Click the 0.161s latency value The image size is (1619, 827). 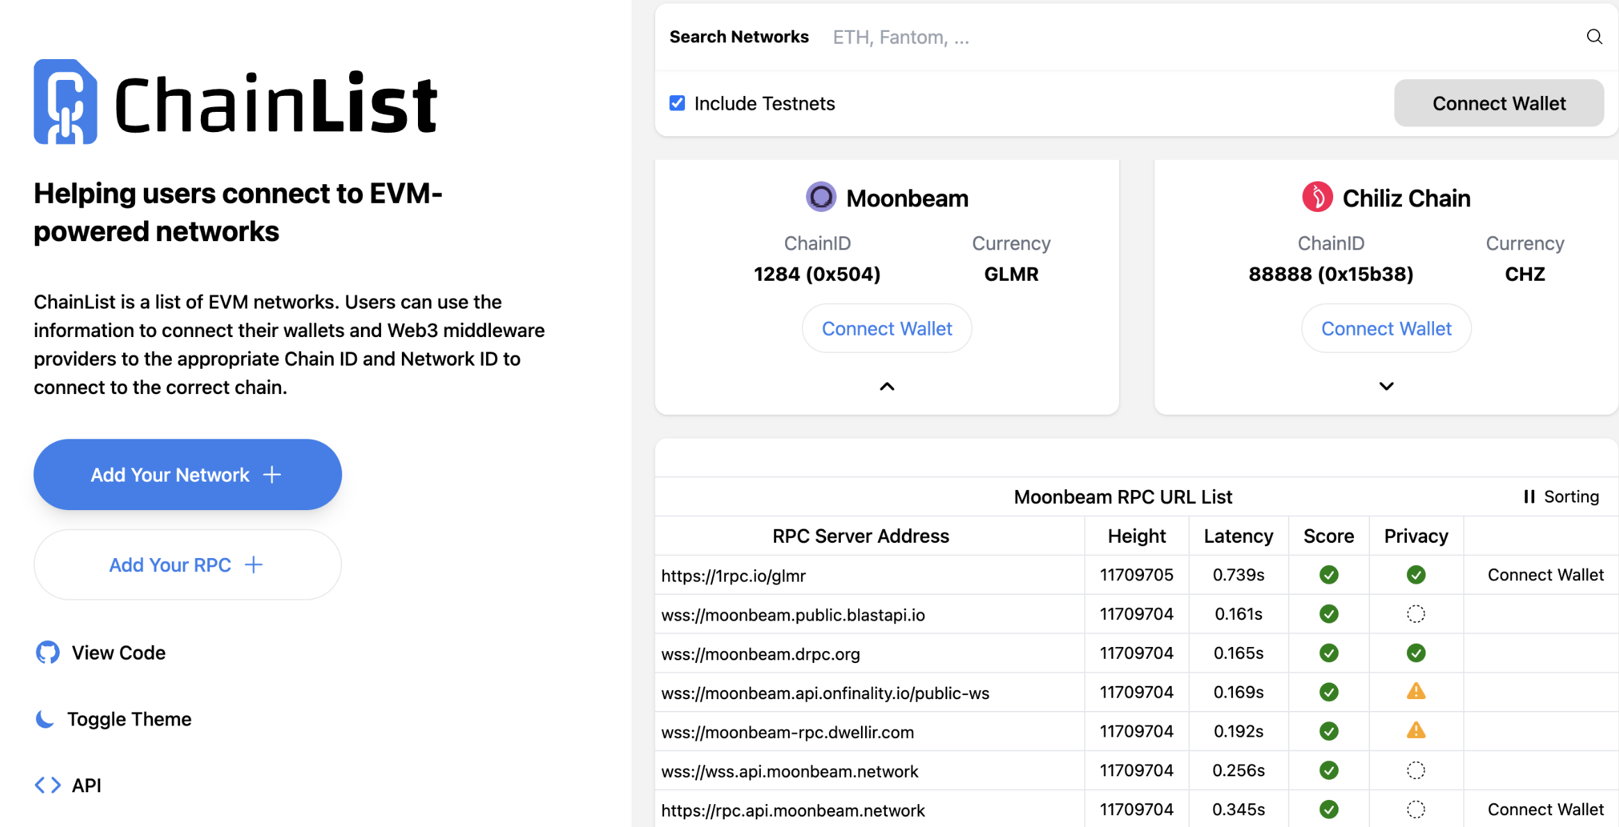click(1238, 614)
